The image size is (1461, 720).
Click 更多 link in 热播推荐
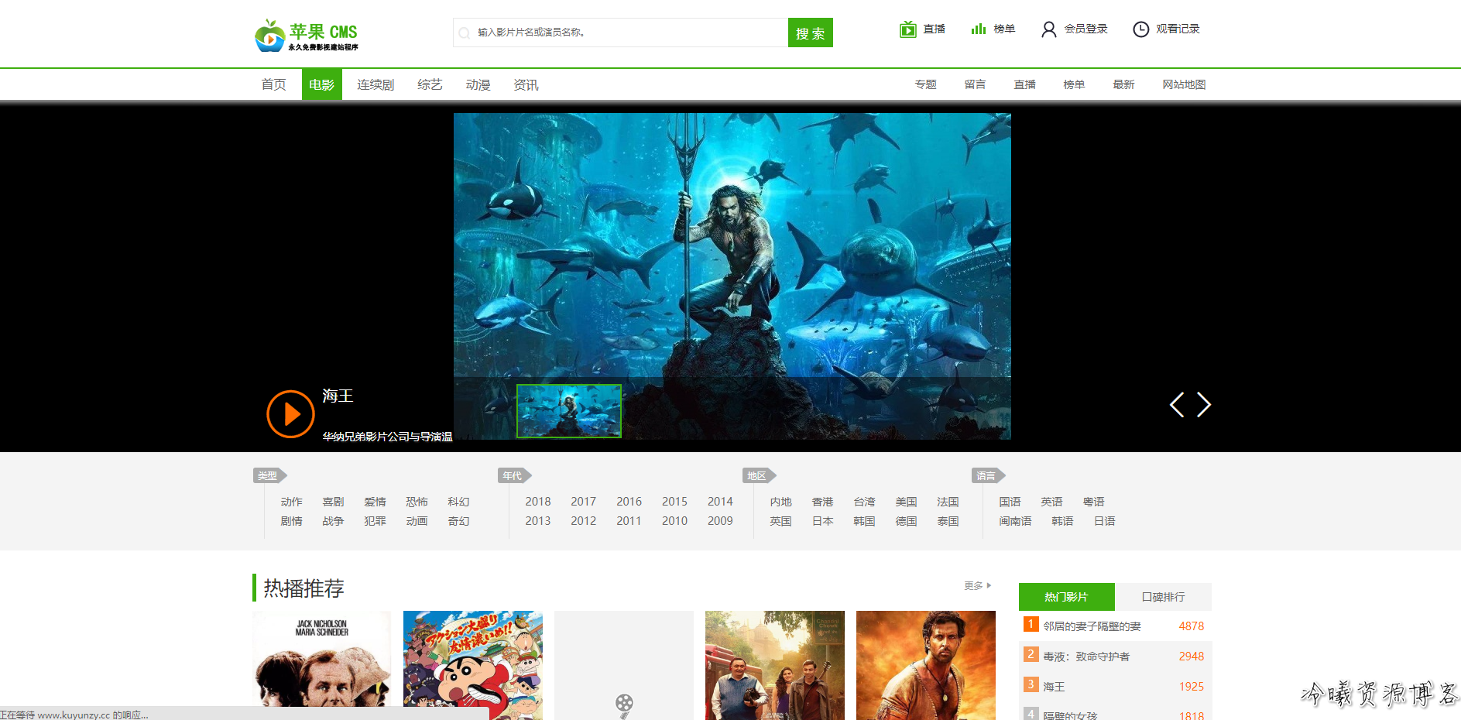pyautogui.click(x=977, y=586)
